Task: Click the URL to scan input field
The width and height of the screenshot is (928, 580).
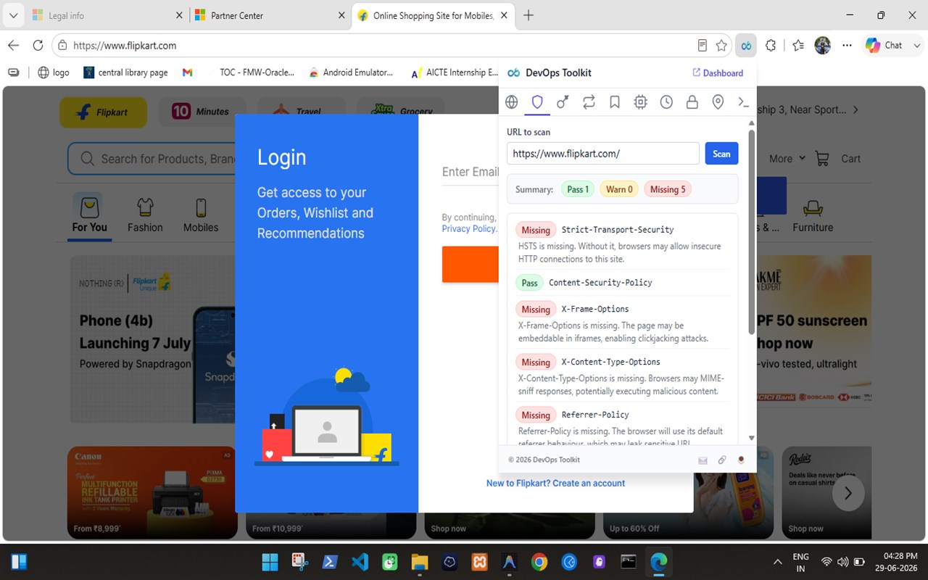Action: (x=603, y=154)
